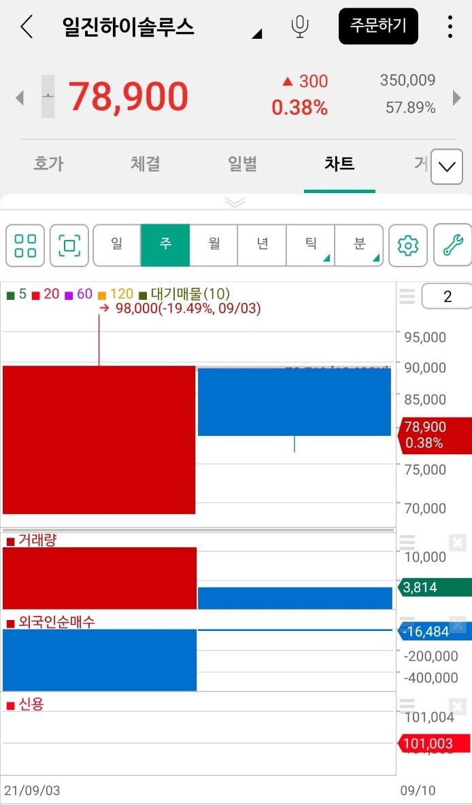Tap the 외국인순매수 indicator label
Image resolution: width=472 pixels, height=805 pixels.
point(51,622)
